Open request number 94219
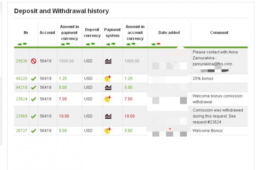The image size is (277, 170). click(x=21, y=87)
